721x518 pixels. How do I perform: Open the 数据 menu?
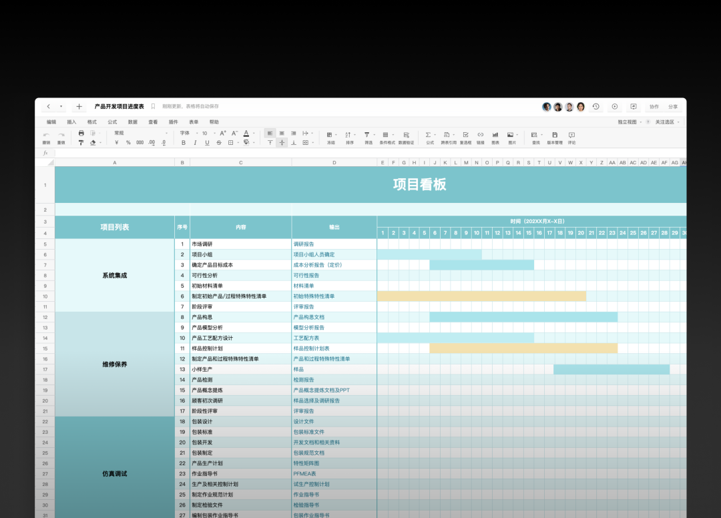tap(133, 122)
